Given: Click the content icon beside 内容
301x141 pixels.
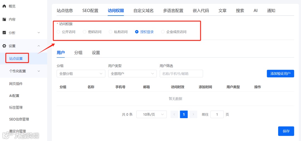Looking at the screenshot, I should pyautogui.click(x=4, y=20).
